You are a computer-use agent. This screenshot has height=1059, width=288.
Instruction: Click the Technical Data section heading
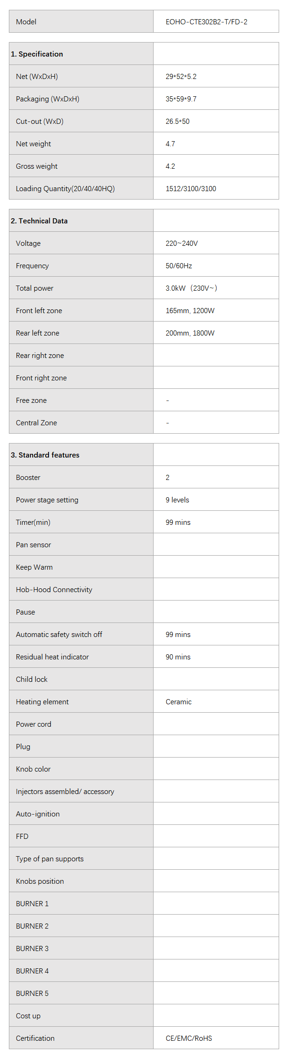39,221
